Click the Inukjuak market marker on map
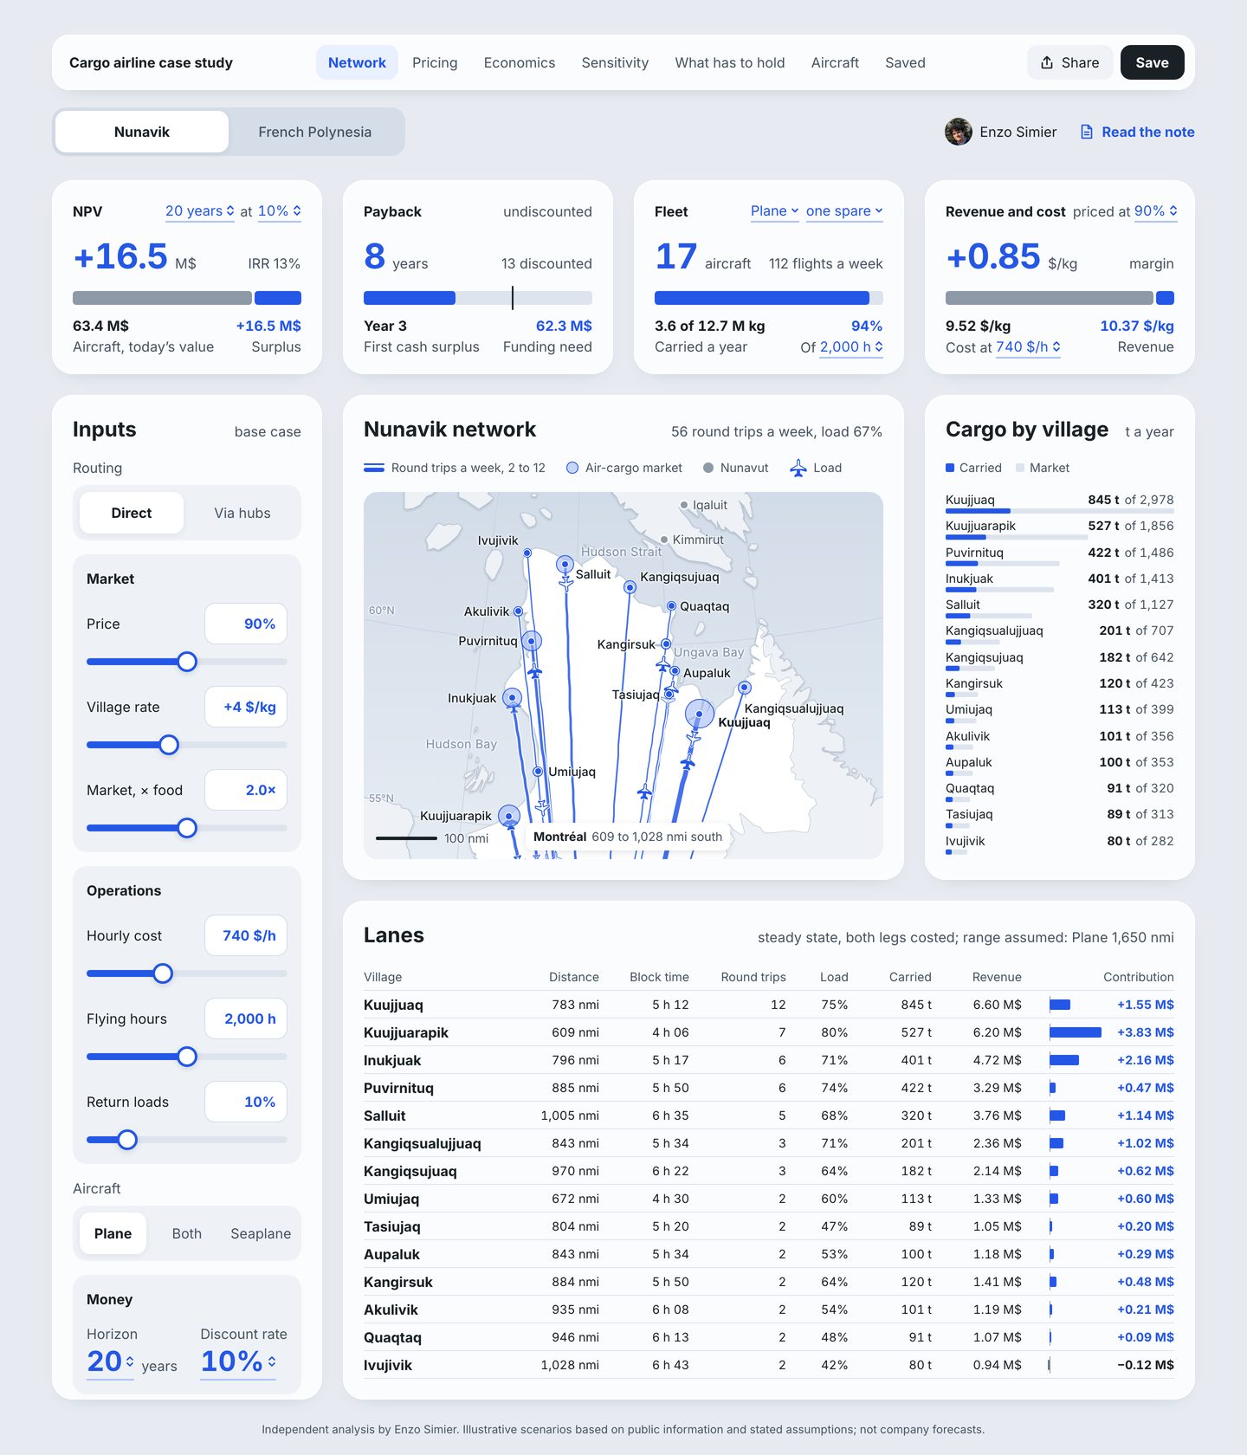 [512, 697]
